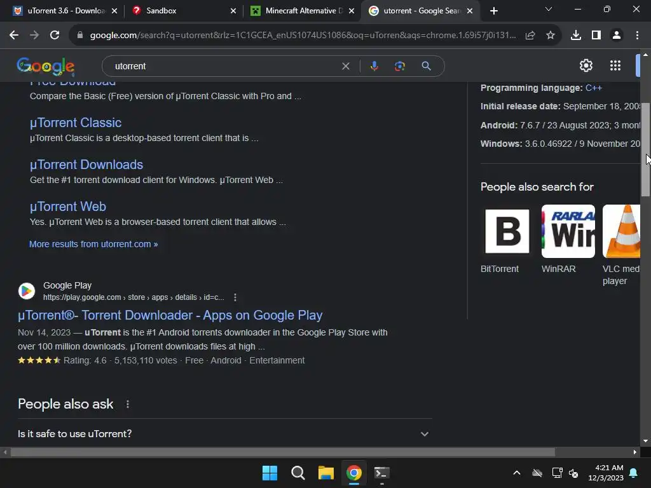View site information via the lock icon
651x488 pixels.
(x=80, y=36)
